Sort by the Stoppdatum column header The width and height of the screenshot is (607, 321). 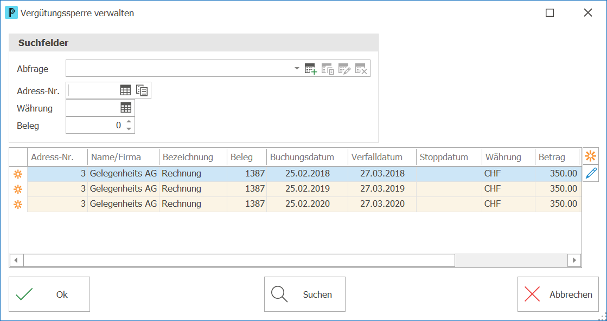point(449,157)
